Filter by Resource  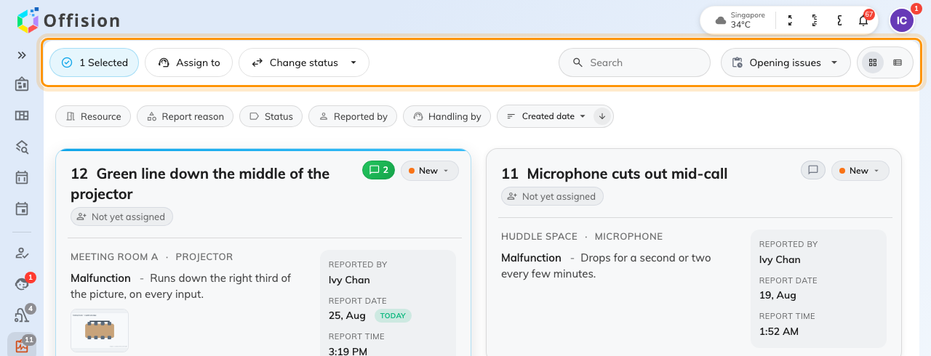coord(93,116)
